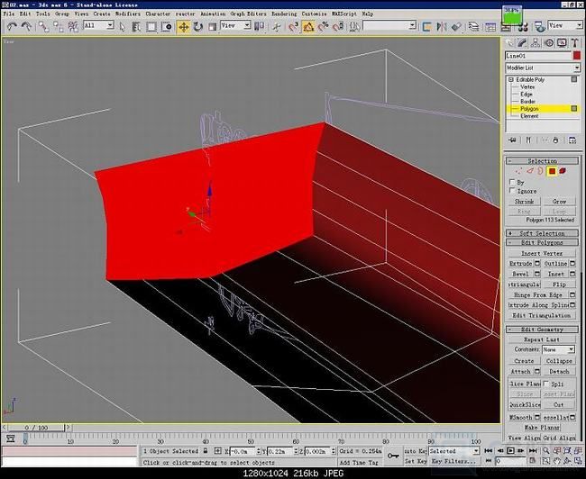Viewport: 586px width, 479px height.
Task: Click the 0 / 100 time slider
Action: tap(37, 428)
